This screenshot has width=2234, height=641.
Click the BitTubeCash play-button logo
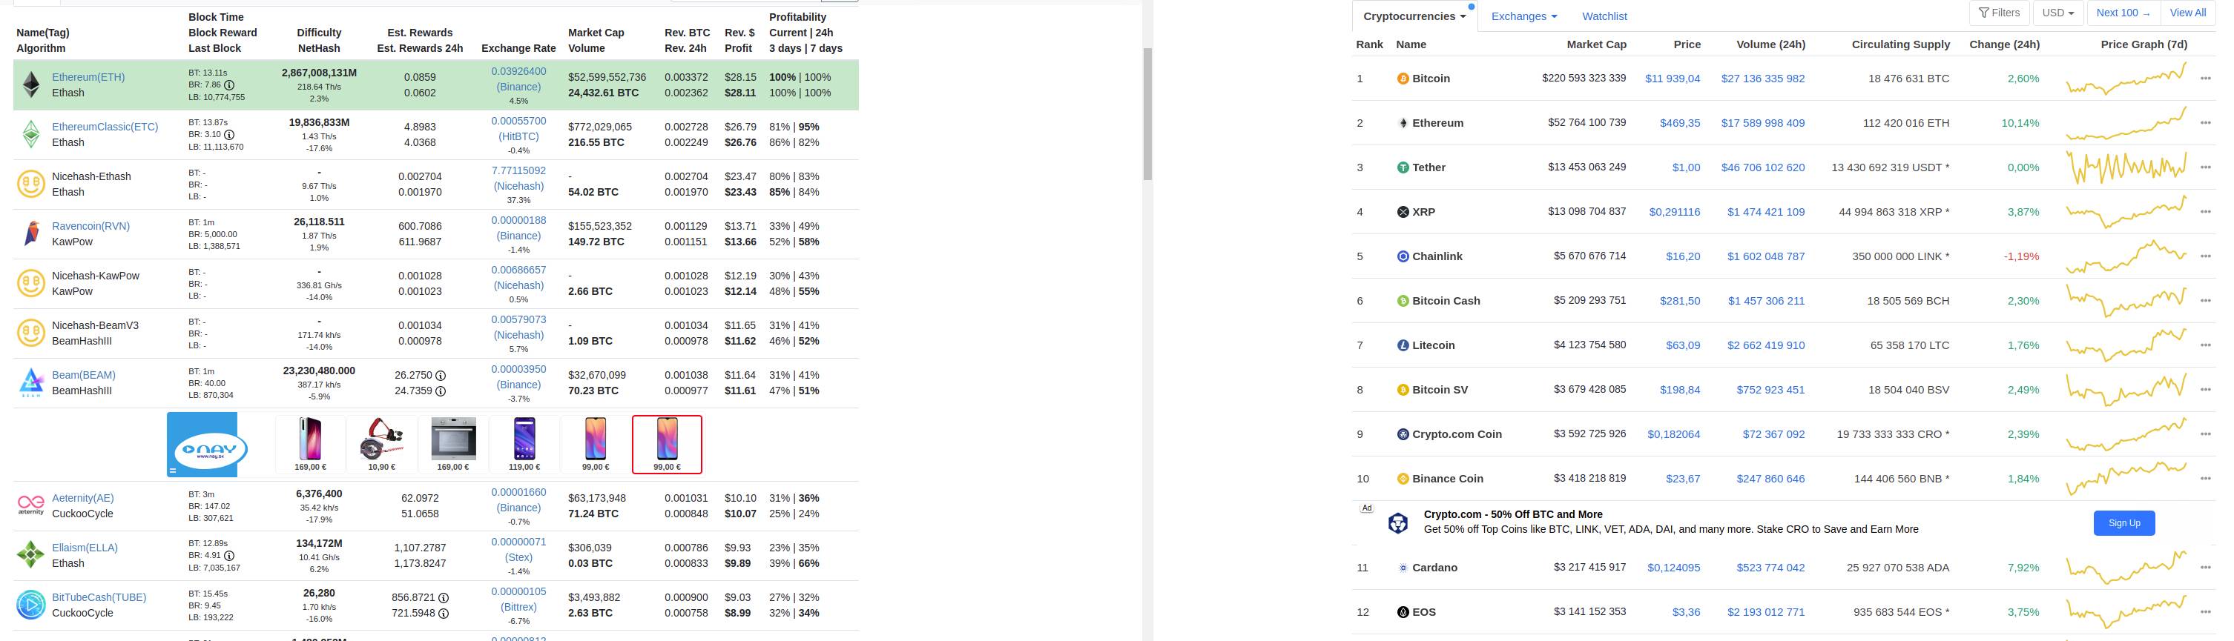[31, 605]
